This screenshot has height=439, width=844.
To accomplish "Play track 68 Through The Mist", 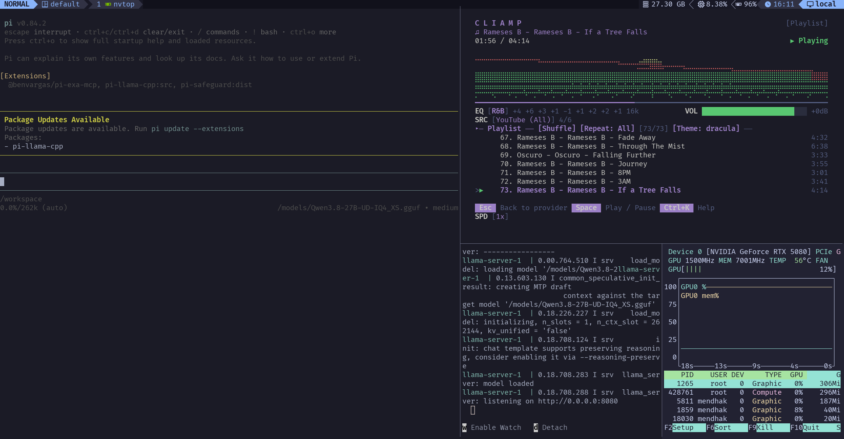I will pos(664,146).
